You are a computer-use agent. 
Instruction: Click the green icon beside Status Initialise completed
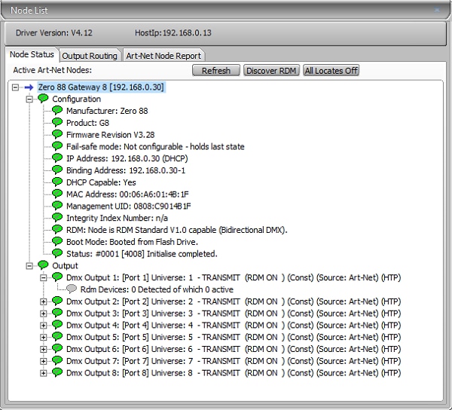[57, 253]
